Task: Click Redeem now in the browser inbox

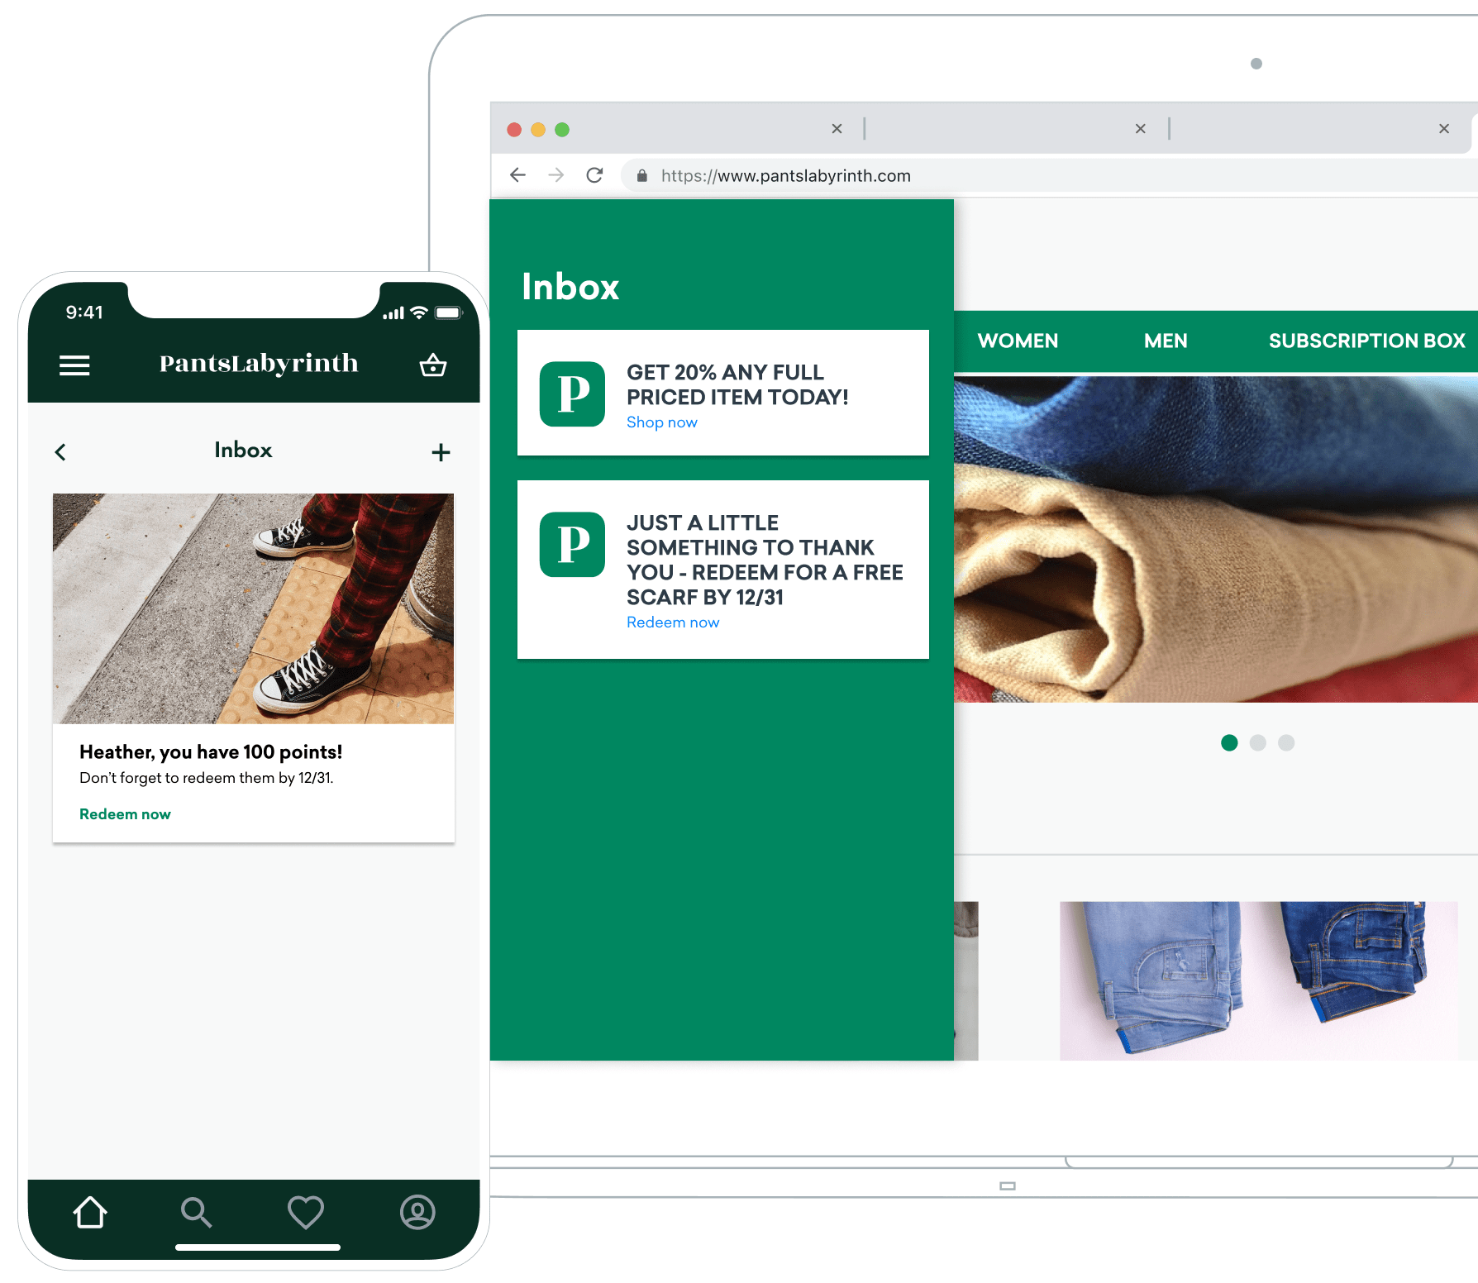Action: click(x=673, y=622)
